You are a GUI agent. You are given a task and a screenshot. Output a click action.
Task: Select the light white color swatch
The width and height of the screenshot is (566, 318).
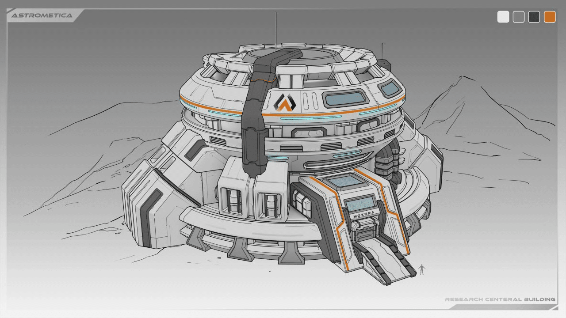[503, 17]
